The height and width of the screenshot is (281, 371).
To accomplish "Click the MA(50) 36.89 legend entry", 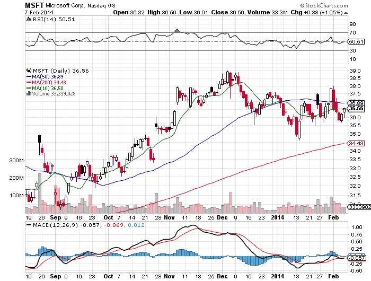I will [45, 77].
